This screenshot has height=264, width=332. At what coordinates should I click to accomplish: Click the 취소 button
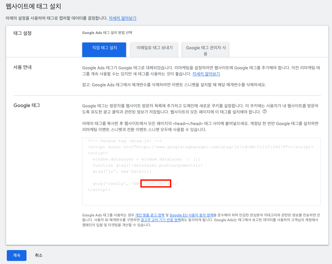tap(38, 255)
